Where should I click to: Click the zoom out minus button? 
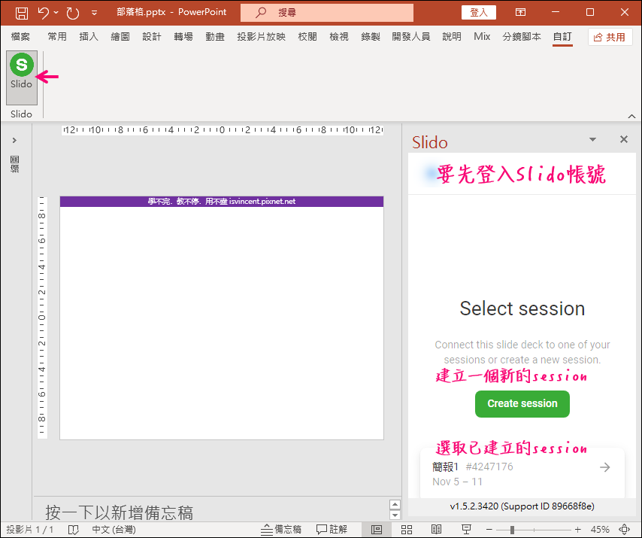point(489,530)
